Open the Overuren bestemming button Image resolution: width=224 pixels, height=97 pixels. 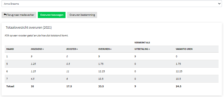[82, 15]
